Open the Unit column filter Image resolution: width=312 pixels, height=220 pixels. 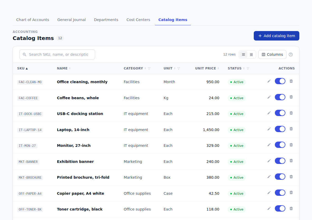coord(178,68)
